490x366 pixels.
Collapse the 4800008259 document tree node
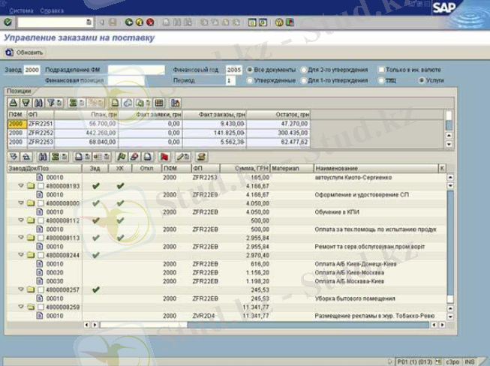tap(21, 307)
